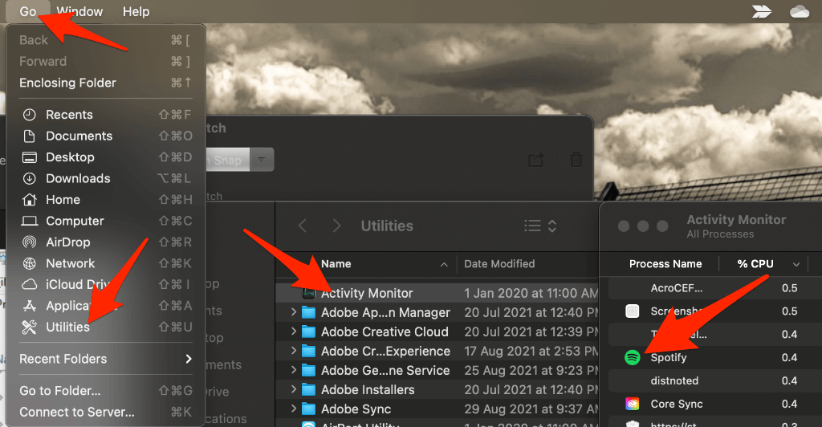
Task: Click the trash icon in the background window
Action: (576, 159)
